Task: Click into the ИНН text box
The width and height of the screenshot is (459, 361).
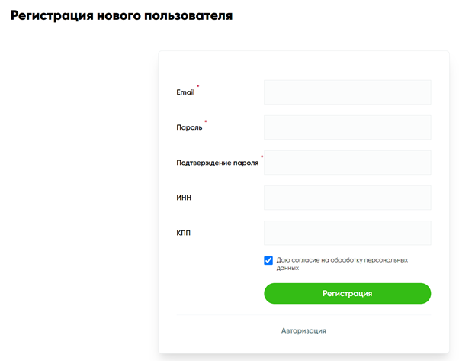Action: pyautogui.click(x=347, y=198)
